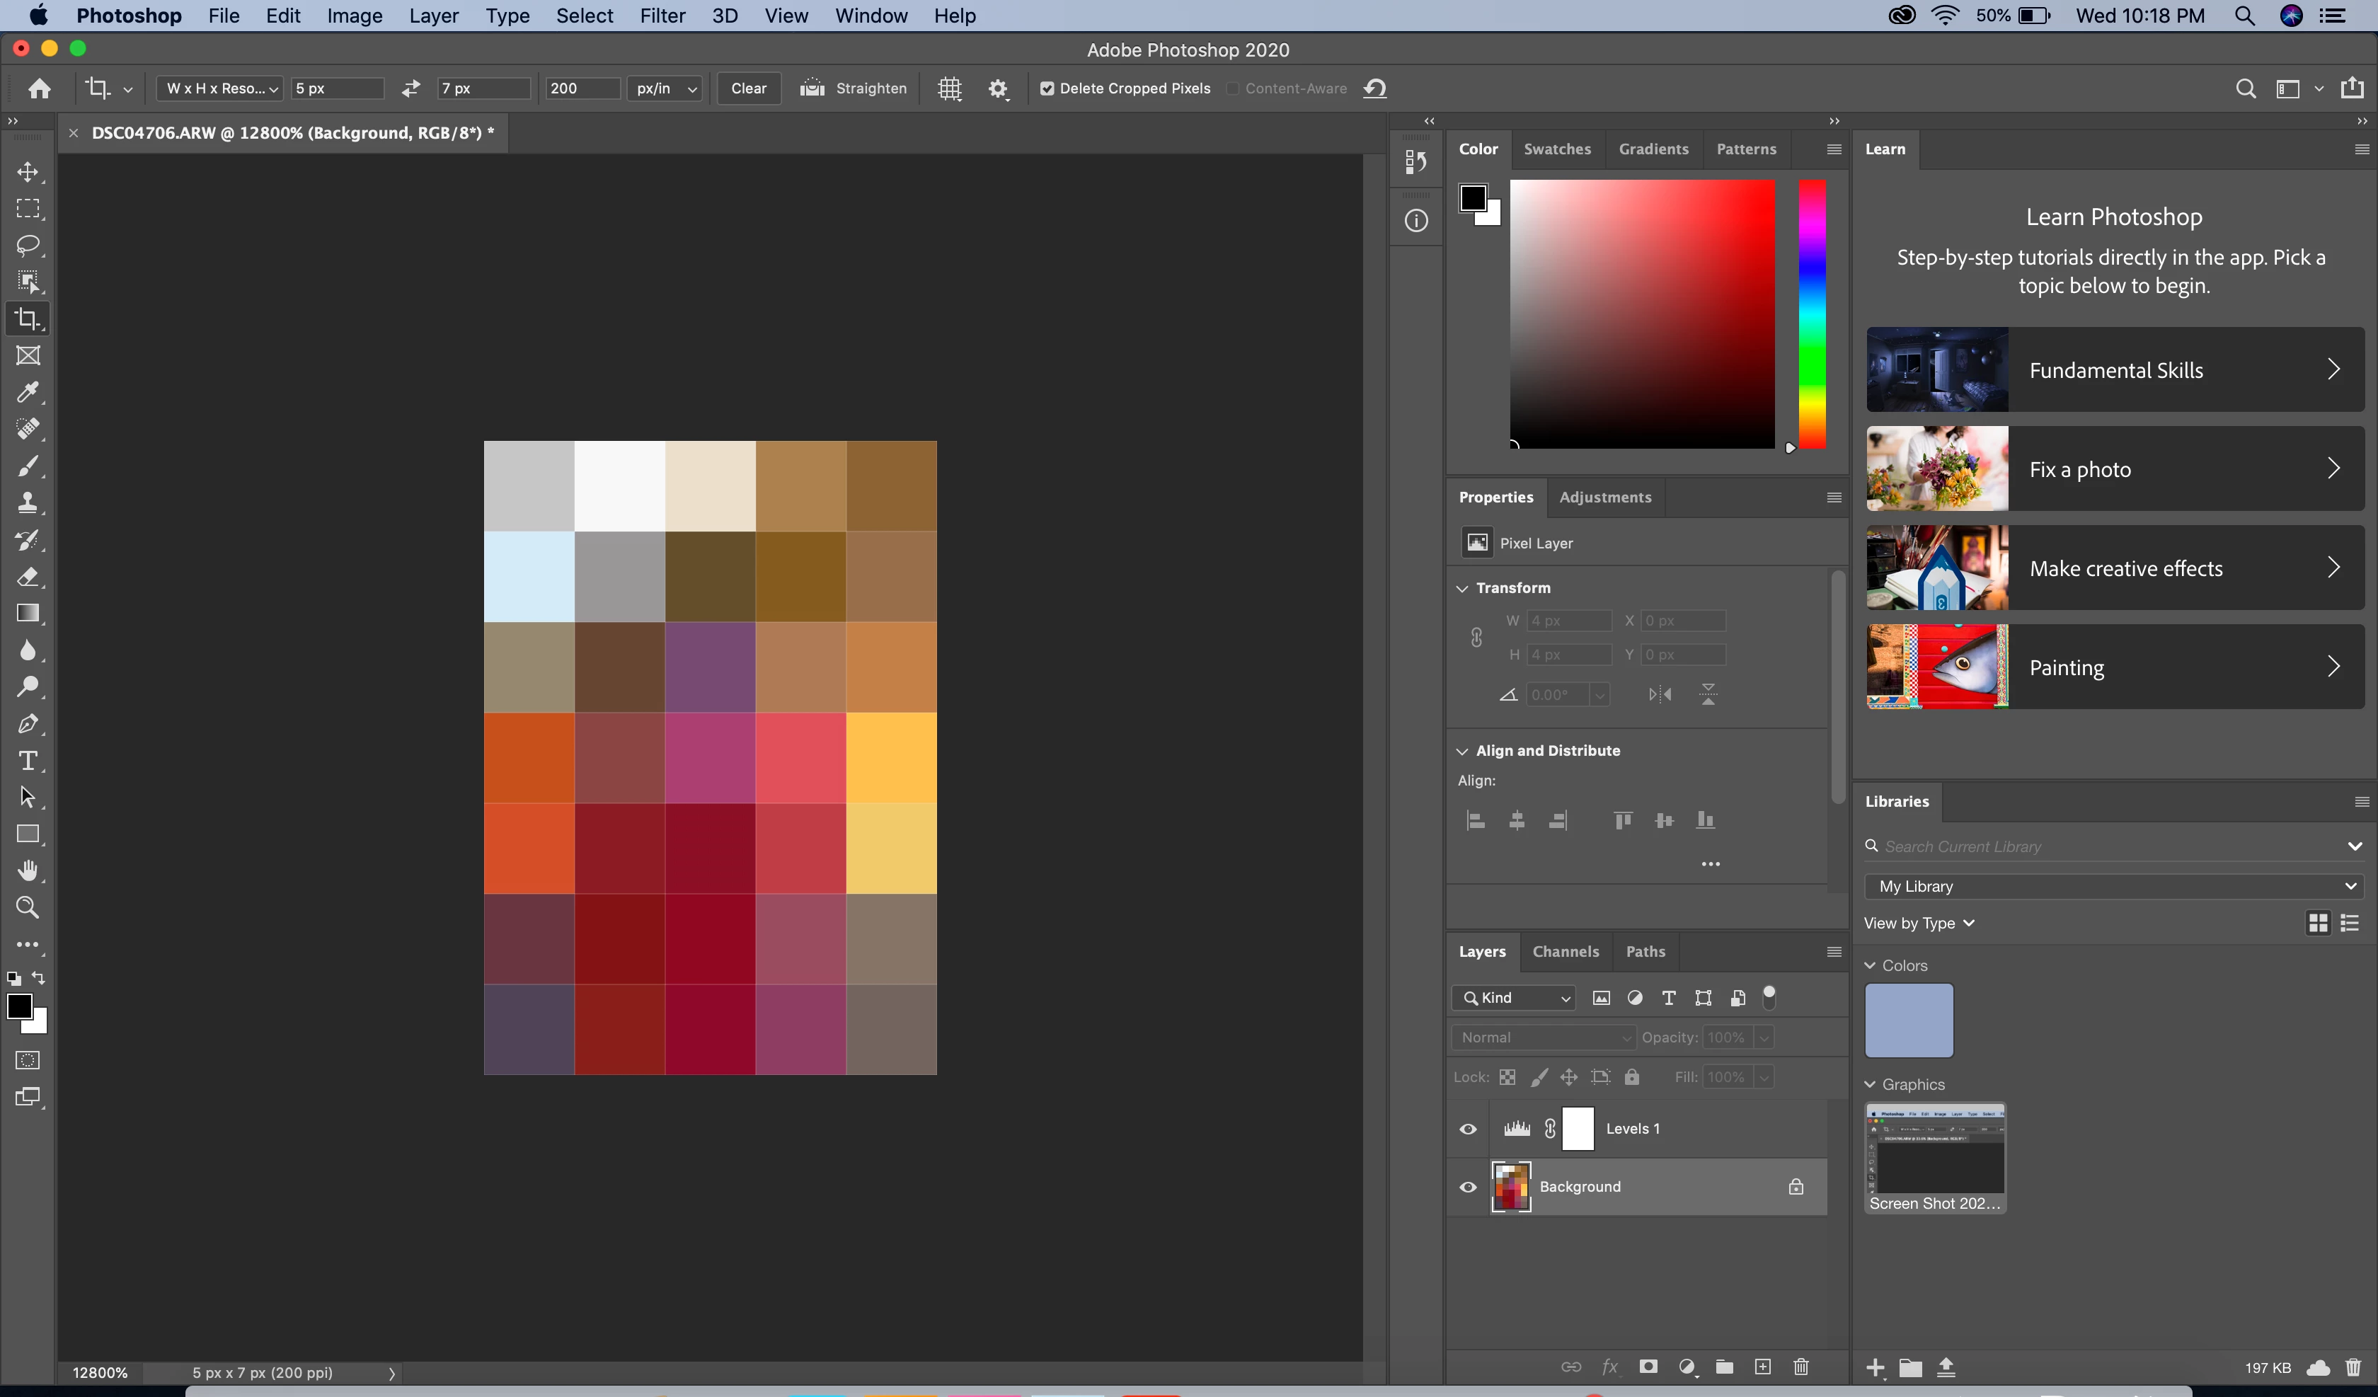This screenshot has width=2378, height=1397.
Task: Open the px/in units dropdown
Action: point(665,88)
